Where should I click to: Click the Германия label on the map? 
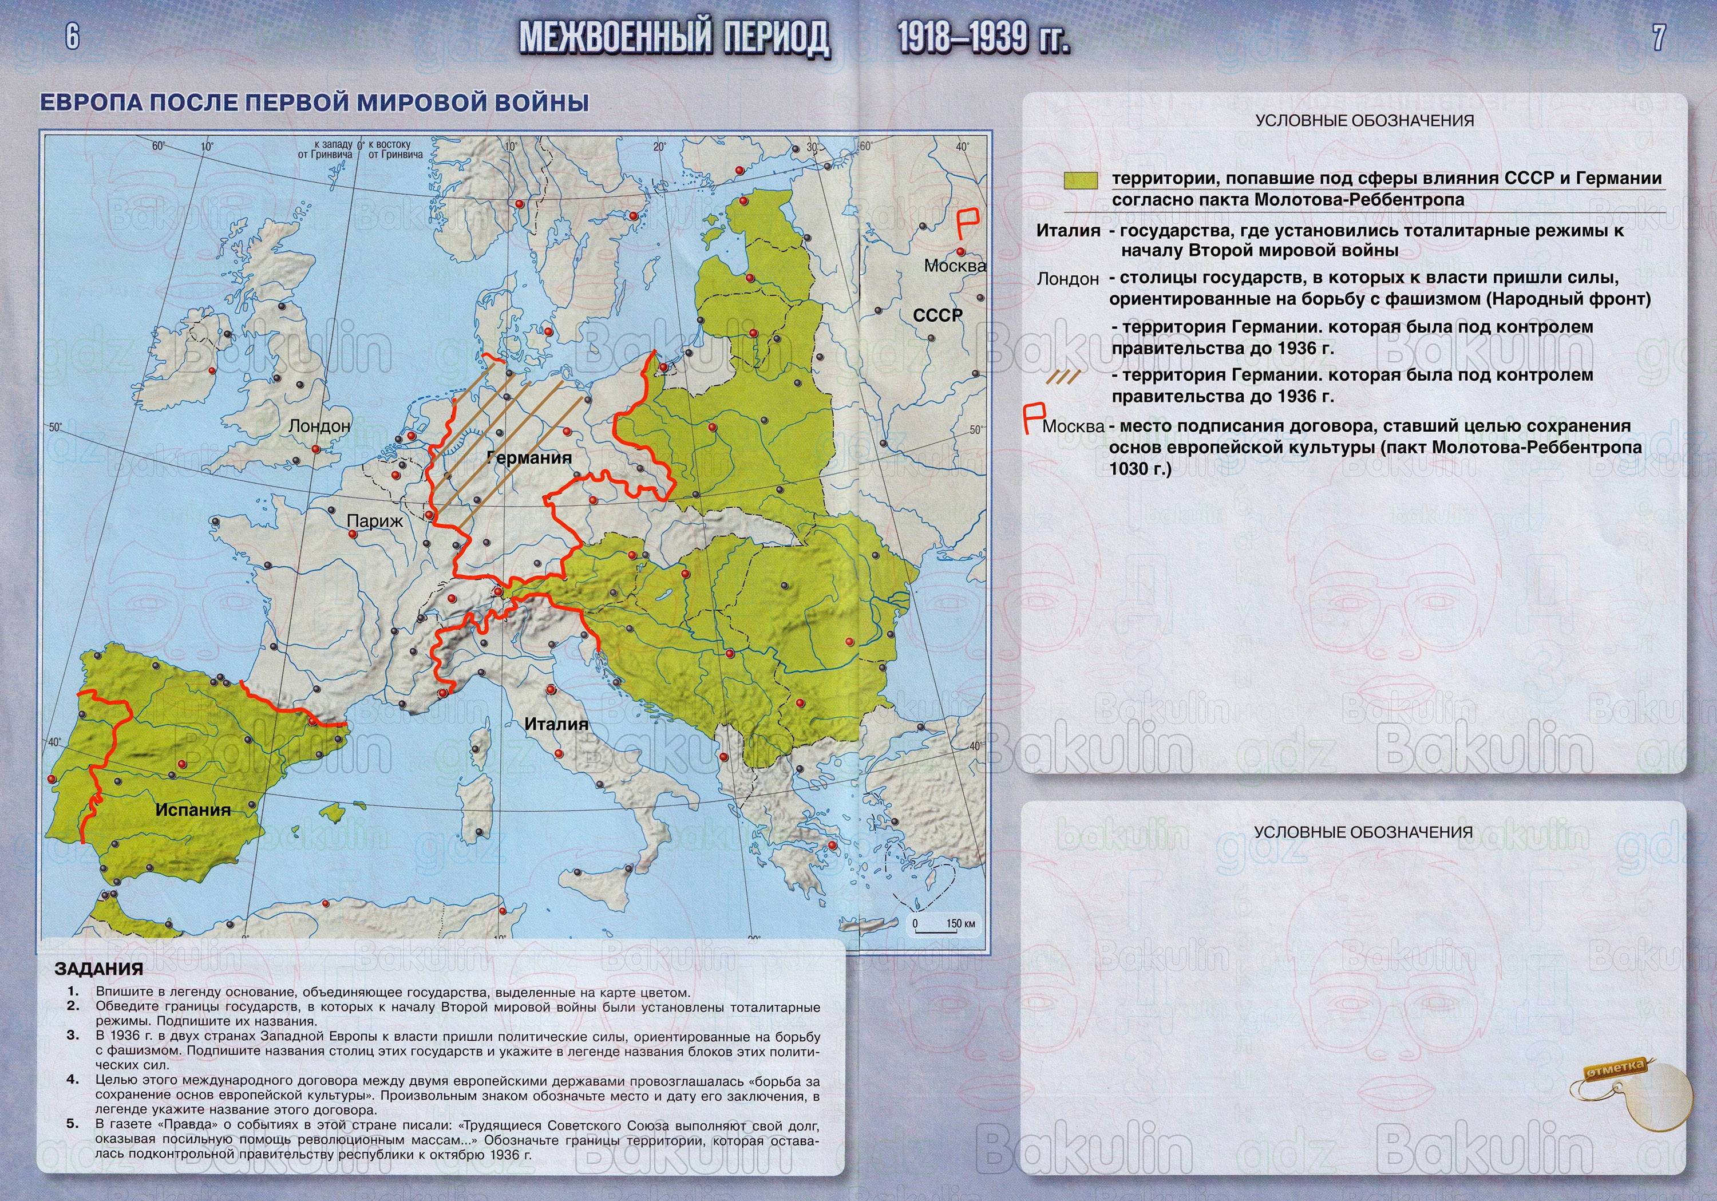529,457
